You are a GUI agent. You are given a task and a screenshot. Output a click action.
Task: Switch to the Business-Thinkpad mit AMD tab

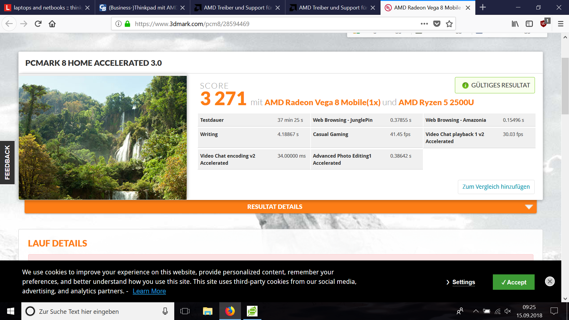139,7
